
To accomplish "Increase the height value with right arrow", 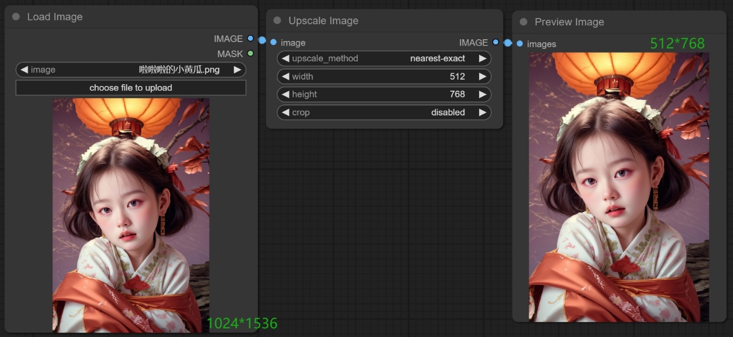I will point(483,94).
